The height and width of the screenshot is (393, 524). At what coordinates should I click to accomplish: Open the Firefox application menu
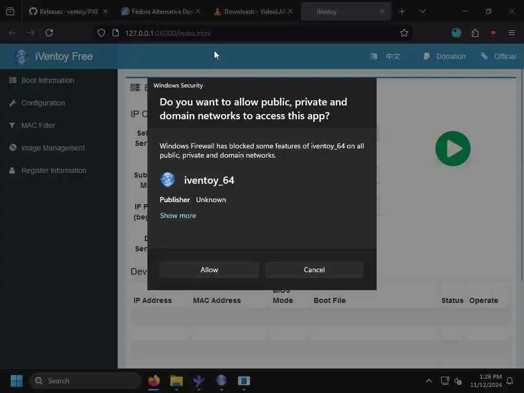pos(512,33)
